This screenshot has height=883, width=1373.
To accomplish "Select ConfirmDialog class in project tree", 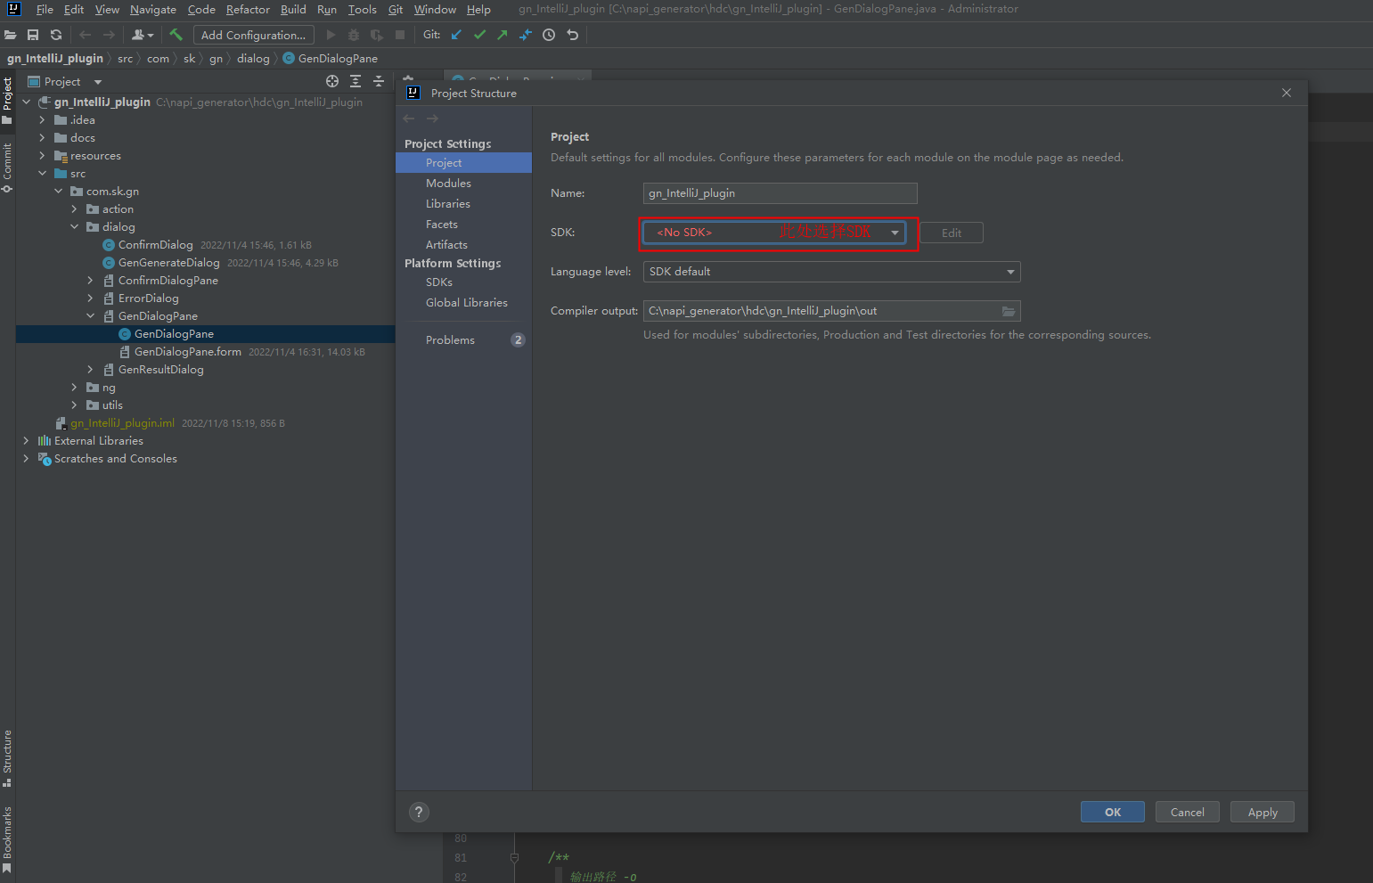I will (155, 244).
